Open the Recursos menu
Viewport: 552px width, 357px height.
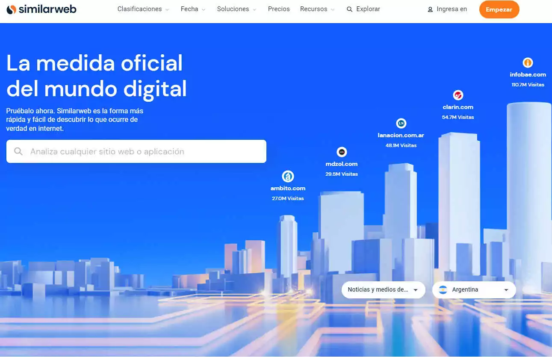314,9
